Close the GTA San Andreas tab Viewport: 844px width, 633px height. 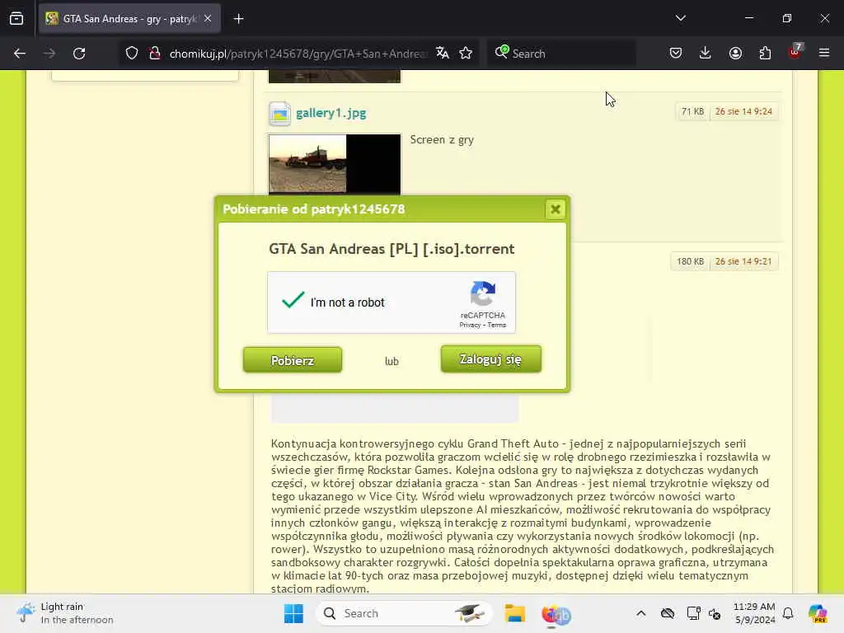click(x=208, y=19)
